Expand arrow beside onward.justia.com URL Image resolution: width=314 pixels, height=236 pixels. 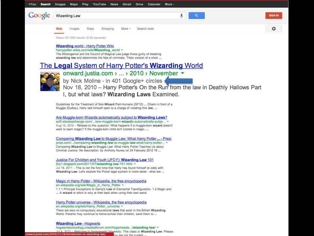coord(183,73)
